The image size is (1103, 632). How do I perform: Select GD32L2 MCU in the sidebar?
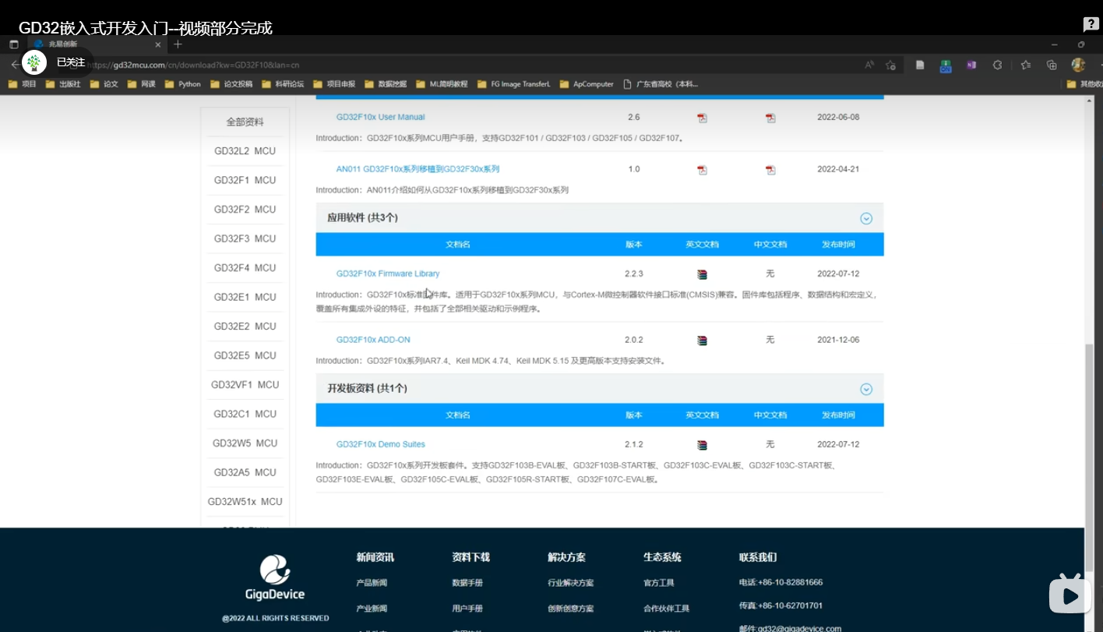click(245, 151)
